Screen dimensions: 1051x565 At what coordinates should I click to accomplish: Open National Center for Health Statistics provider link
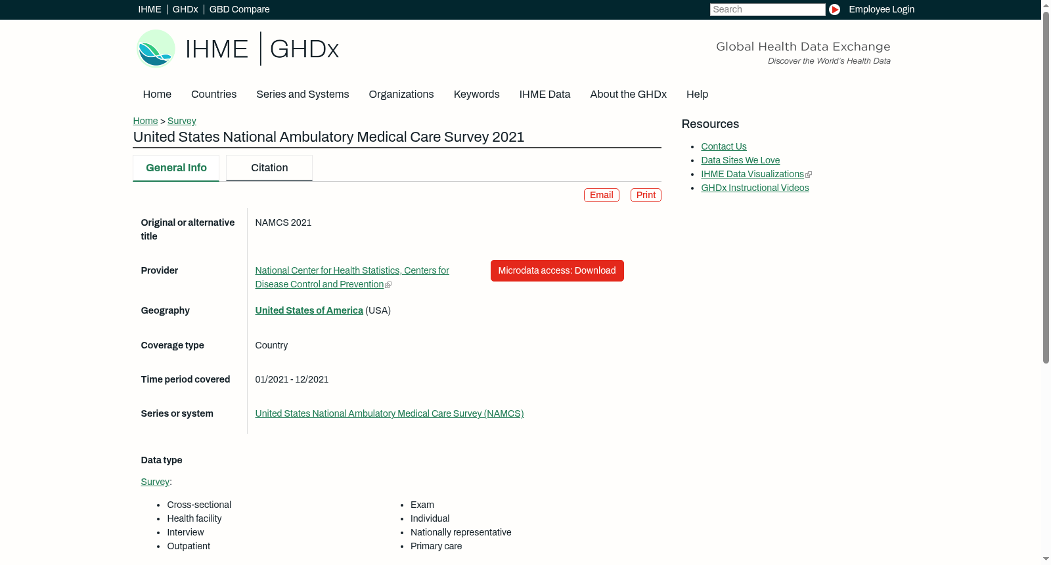coord(352,277)
